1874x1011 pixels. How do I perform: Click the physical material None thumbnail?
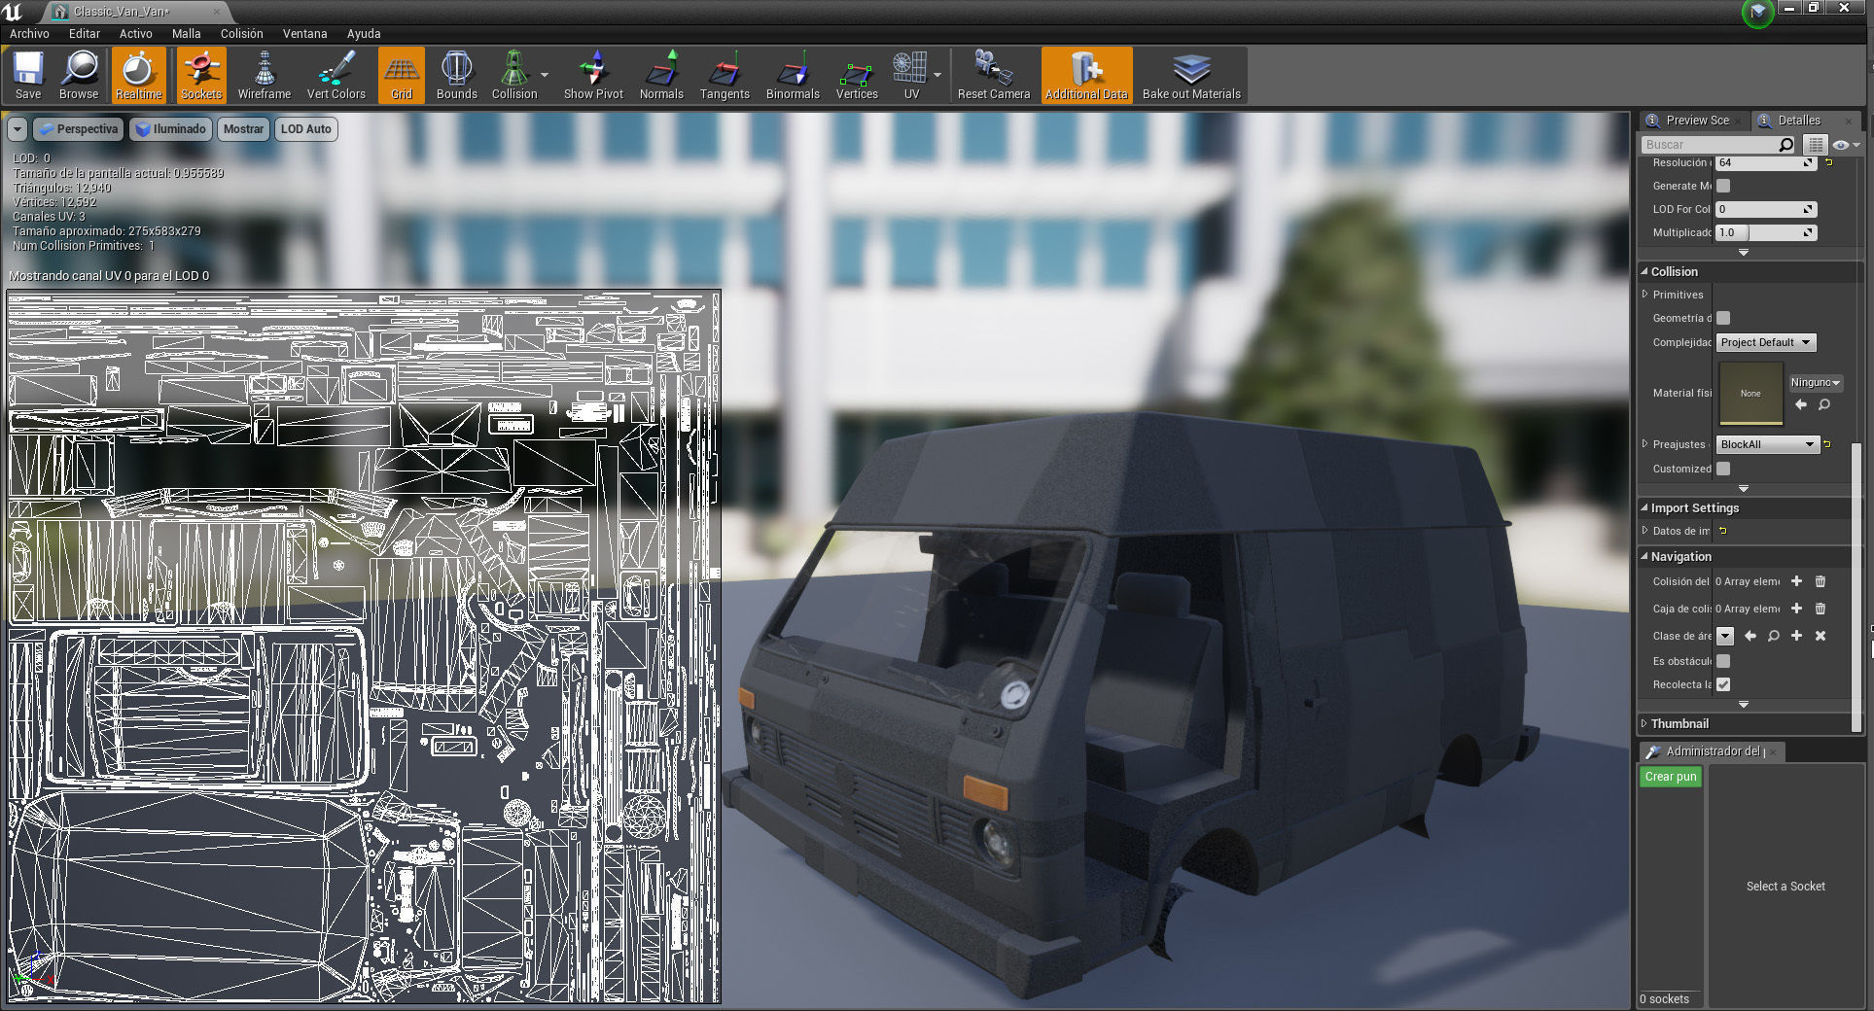coord(1750,393)
